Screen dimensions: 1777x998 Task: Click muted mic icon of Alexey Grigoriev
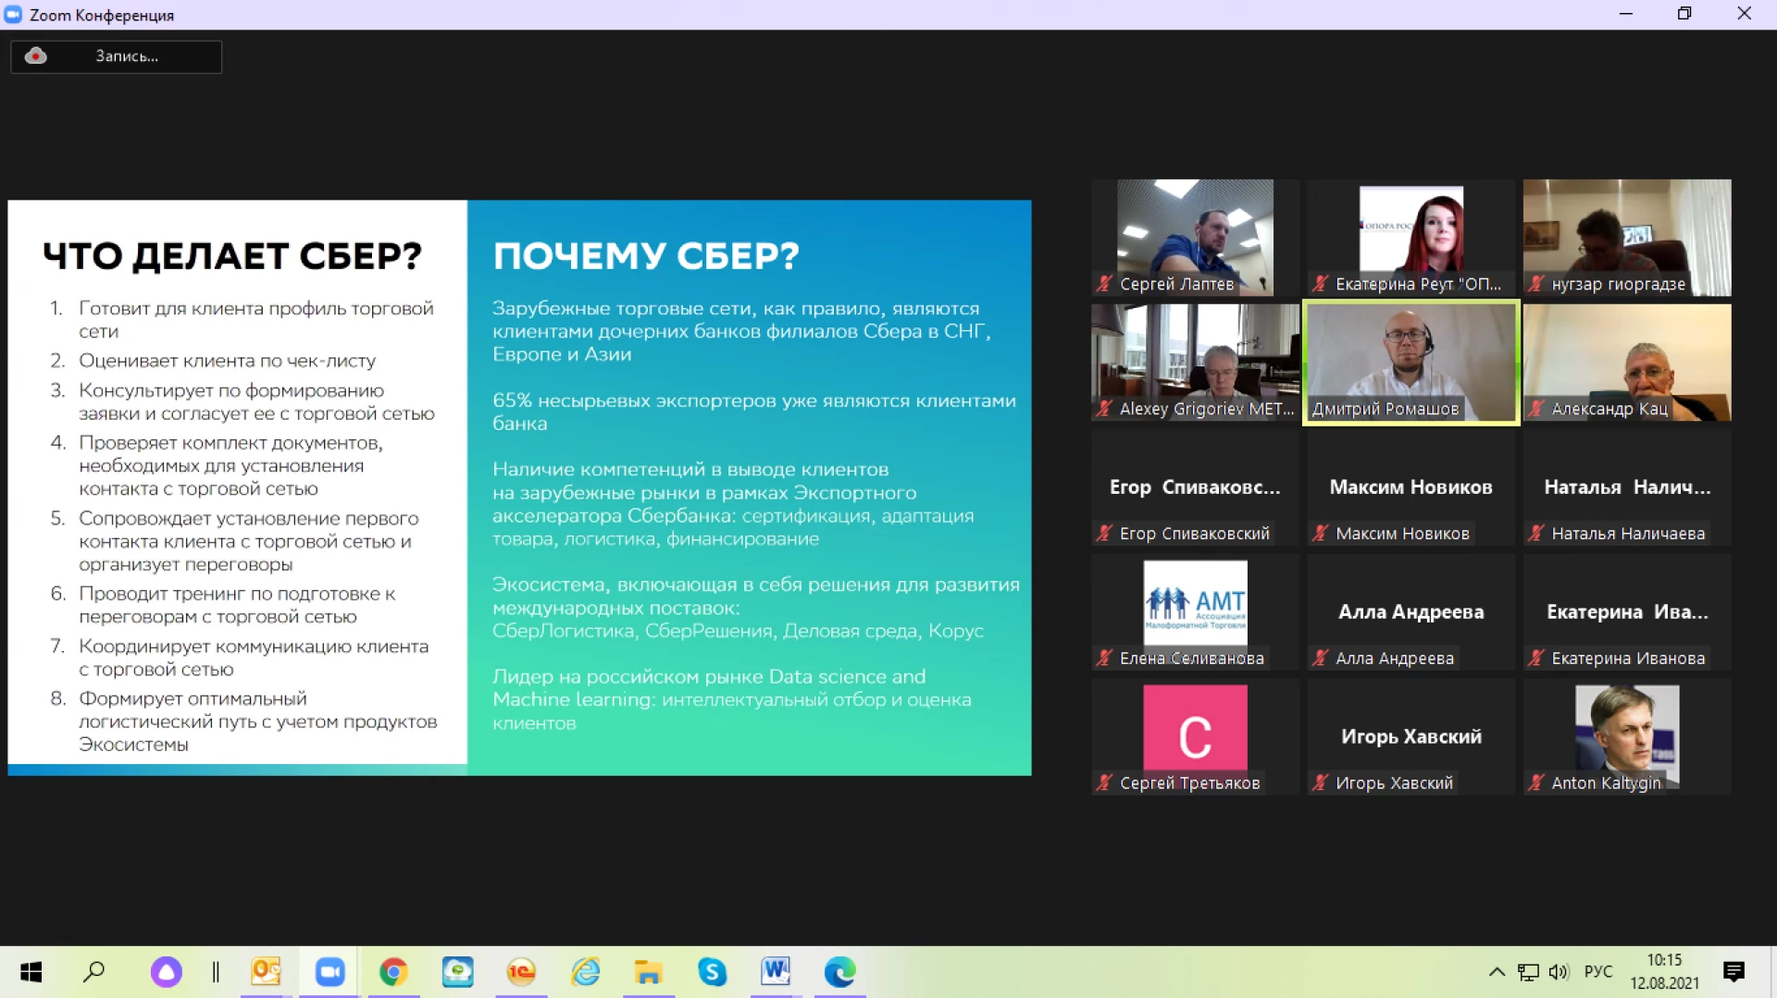pos(1104,409)
